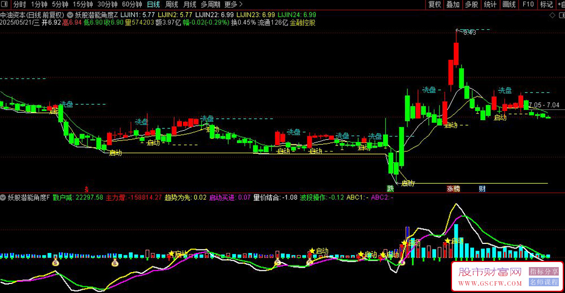Image resolution: width=565 pixels, height=293 pixels.
Task: Click the 启动买进: 0.07 value
Action: click(x=230, y=197)
